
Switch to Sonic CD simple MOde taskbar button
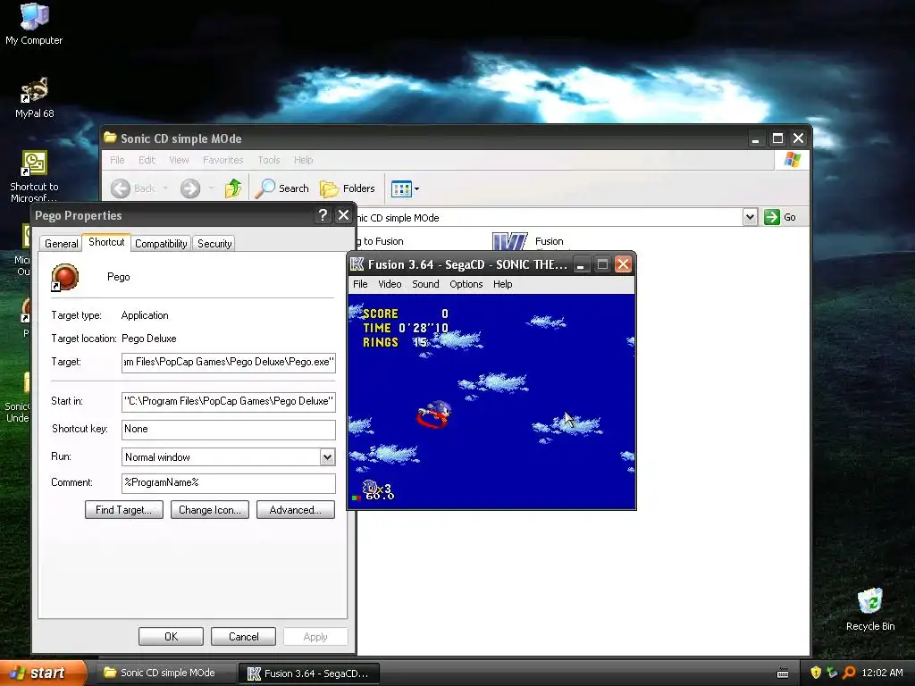[165, 673]
